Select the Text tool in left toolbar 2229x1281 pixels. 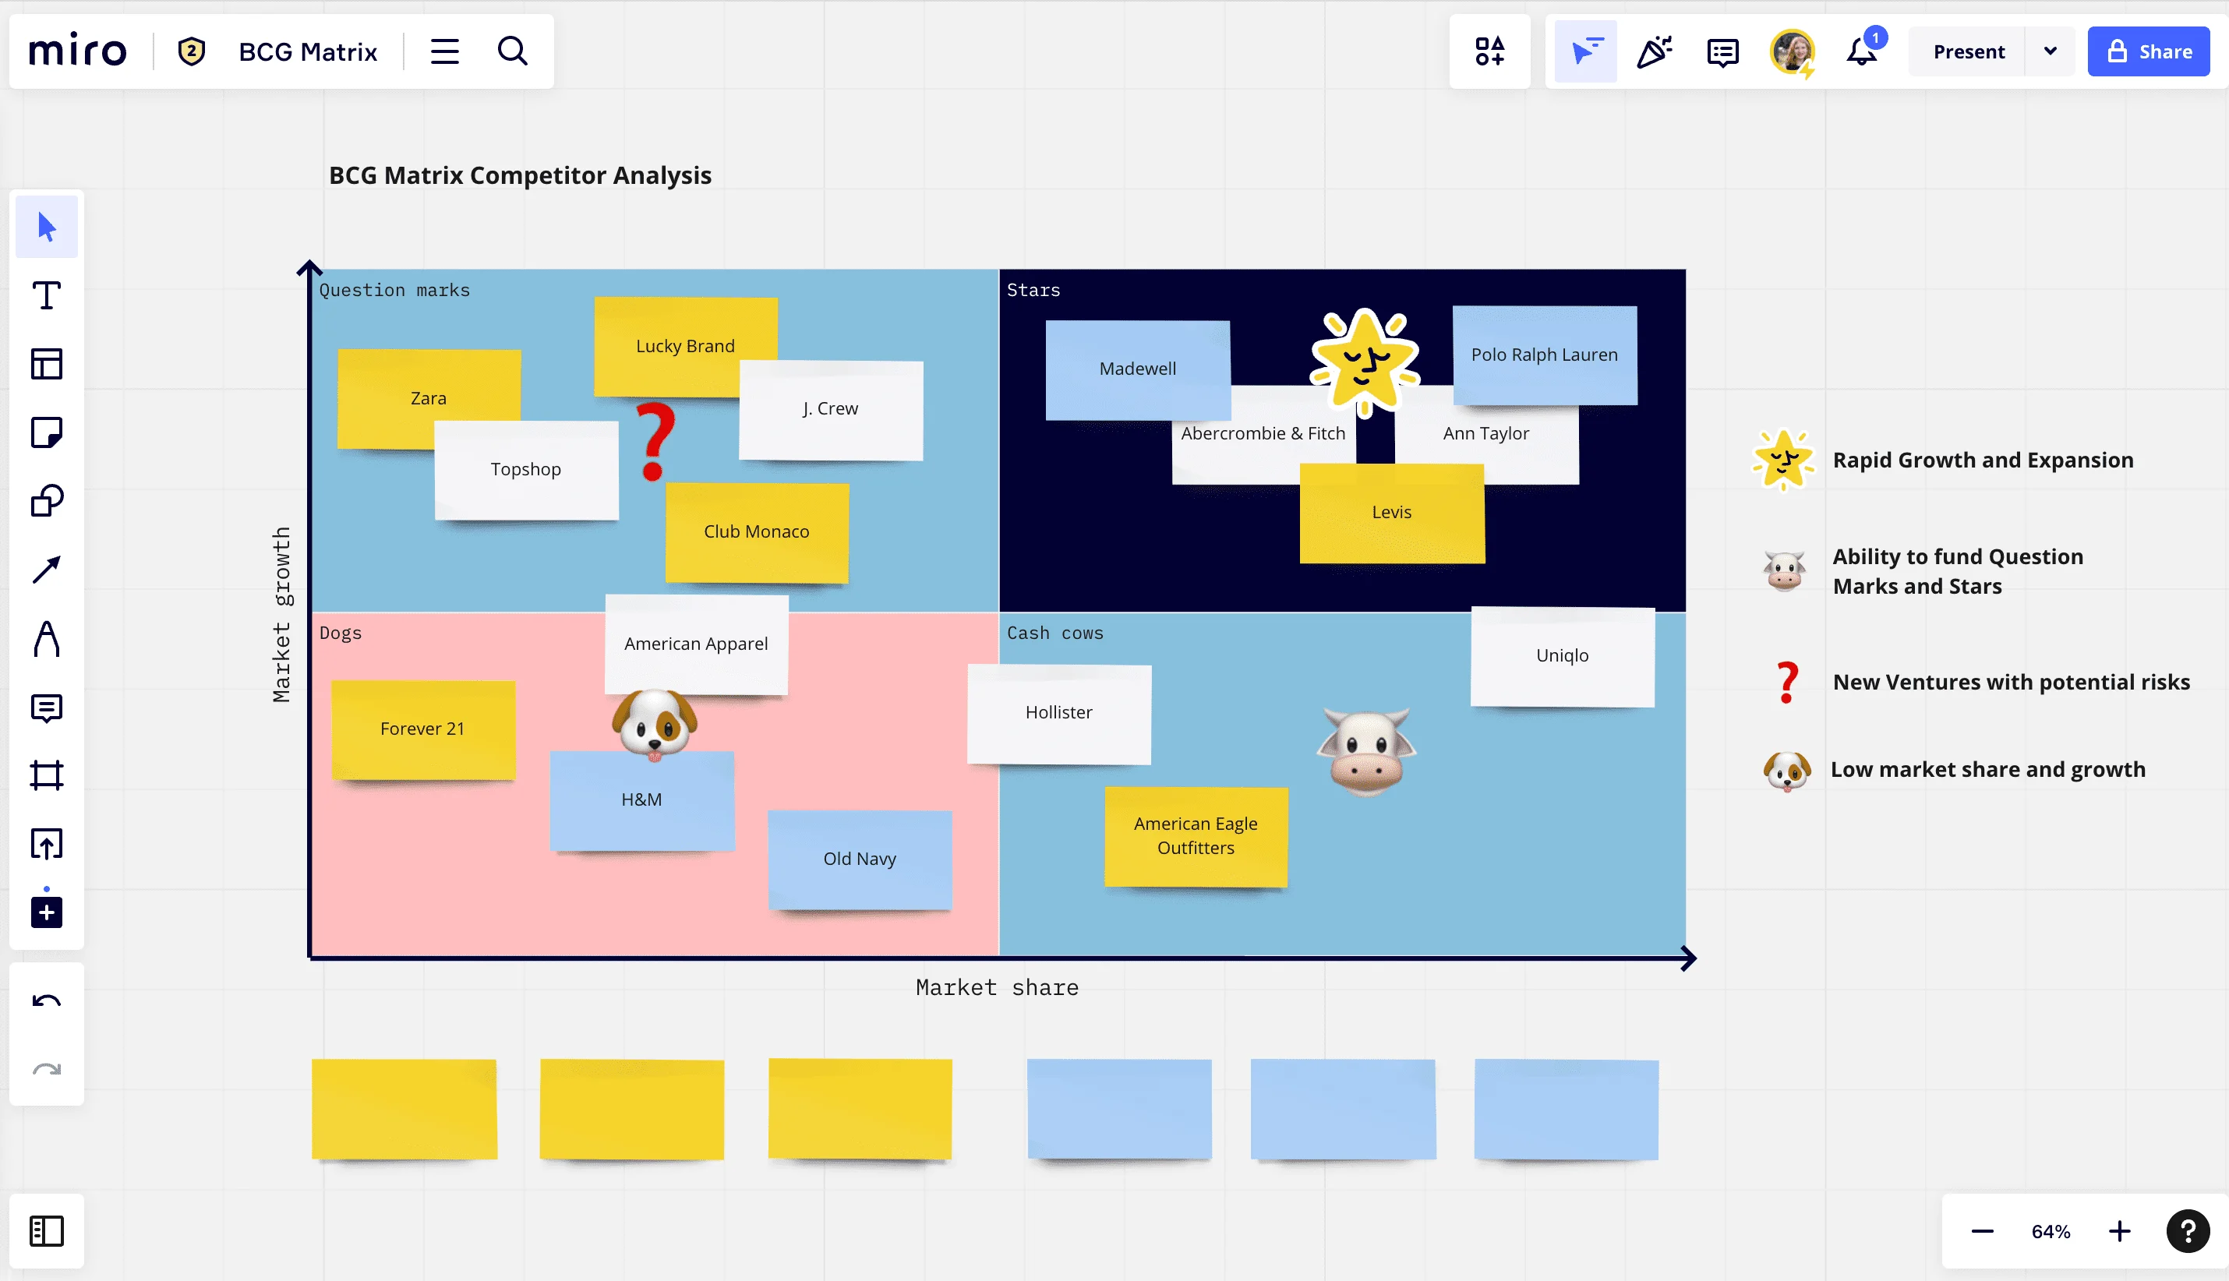[47, 295]
